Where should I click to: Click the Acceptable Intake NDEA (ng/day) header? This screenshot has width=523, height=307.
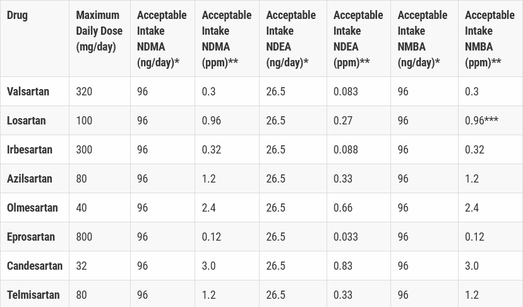[291, 39]
